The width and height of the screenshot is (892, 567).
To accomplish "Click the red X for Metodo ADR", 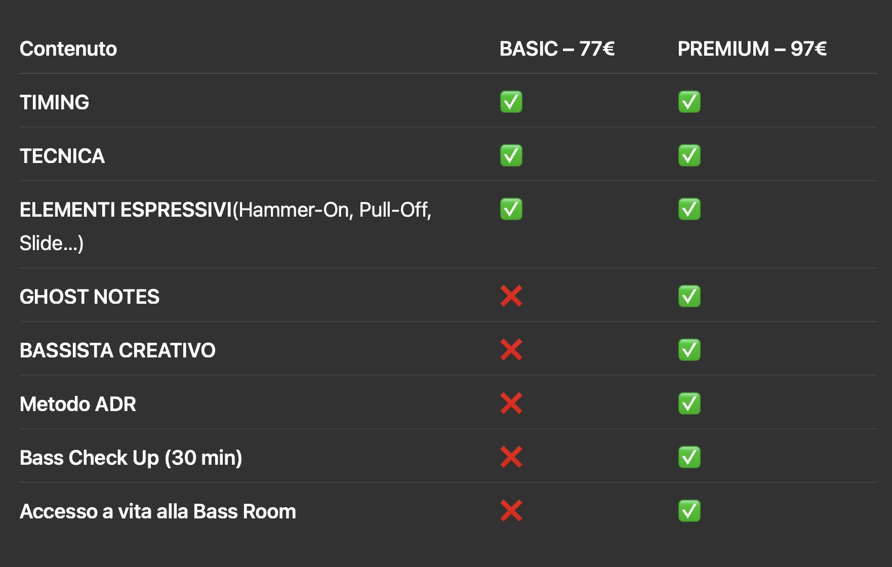I will [511, 403].
